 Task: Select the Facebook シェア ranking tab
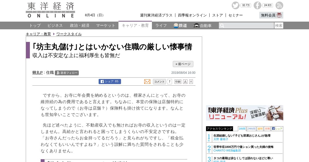point(277,129)
